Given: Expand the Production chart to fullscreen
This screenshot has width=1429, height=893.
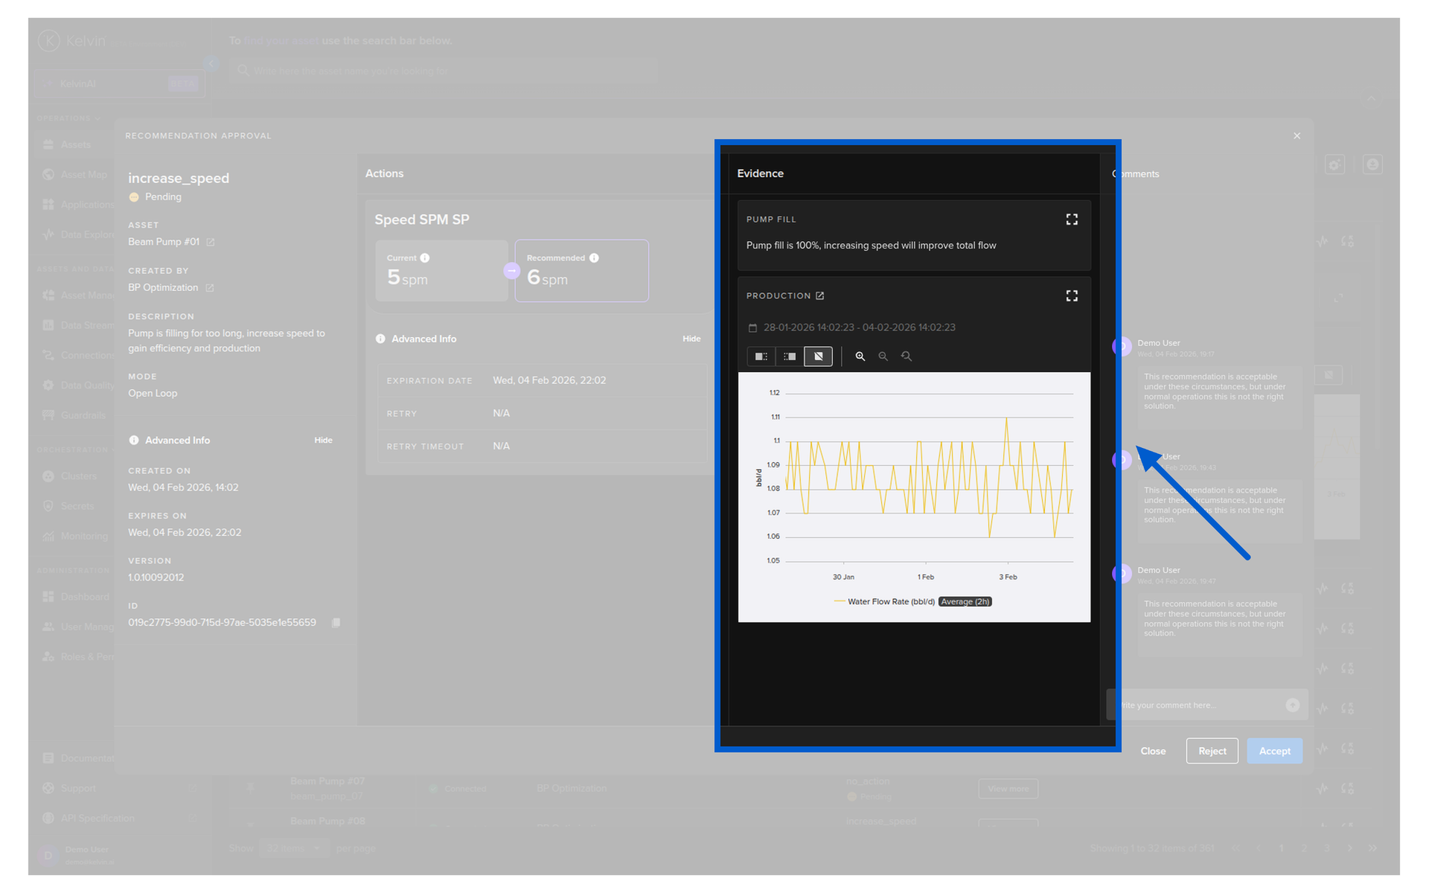Looking at the screenshot, I should pos(1071,296).
